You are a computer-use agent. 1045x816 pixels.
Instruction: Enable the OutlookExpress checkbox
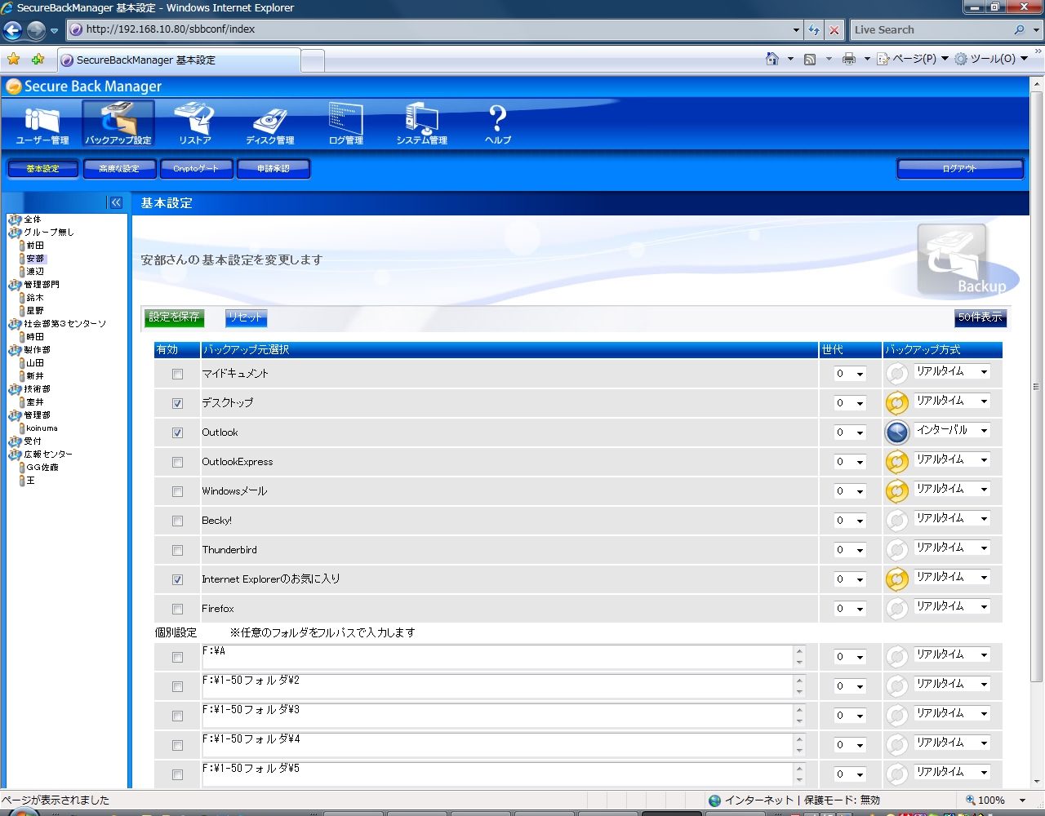tap(177, 462)
